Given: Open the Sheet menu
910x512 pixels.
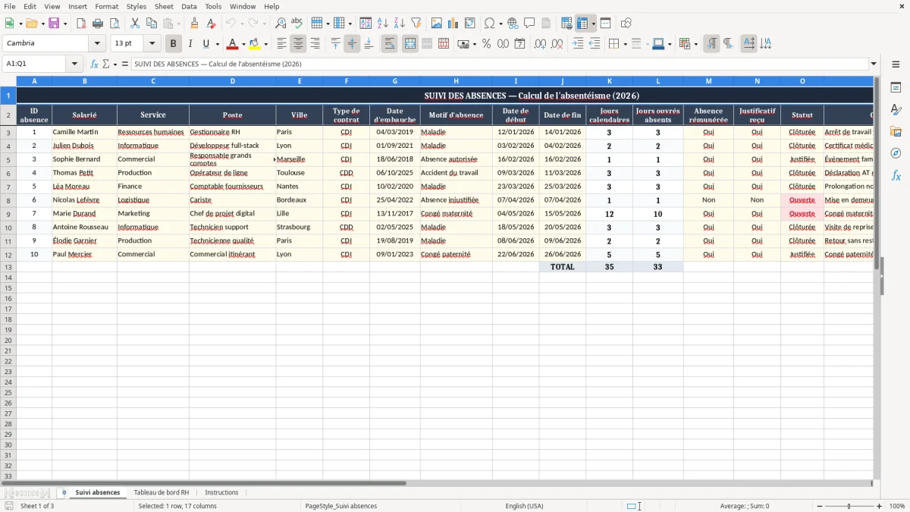Looking at the screenshot, I should [x=164, y=6].
